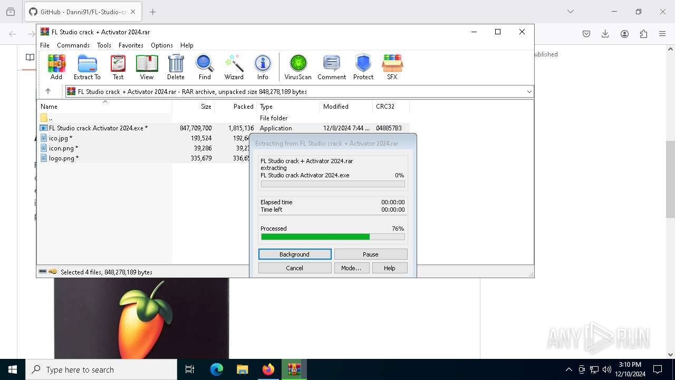The width and height of the screenshot is (675, 380).
Task: Click the Protect shield icon
Action: tap(363, 67)
